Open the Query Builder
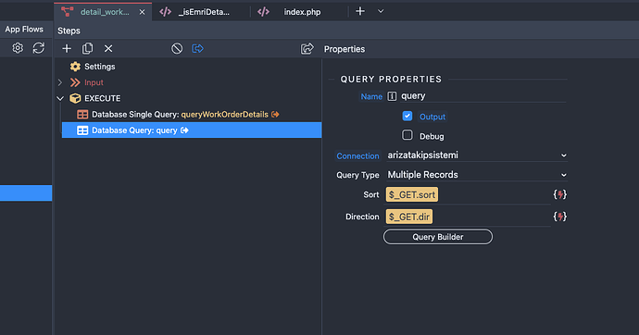 (x=438, y=237)
